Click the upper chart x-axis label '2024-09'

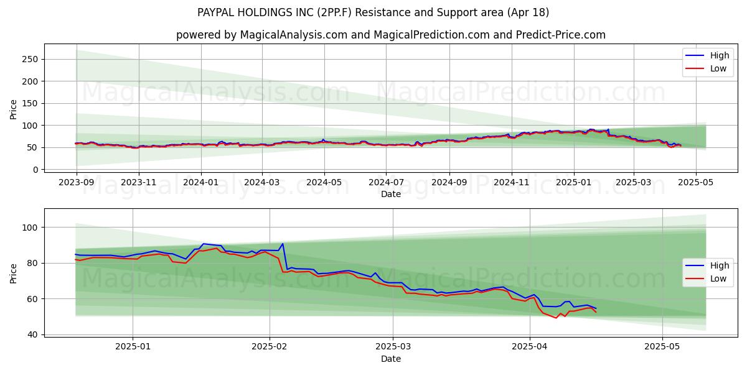[448, 184]
